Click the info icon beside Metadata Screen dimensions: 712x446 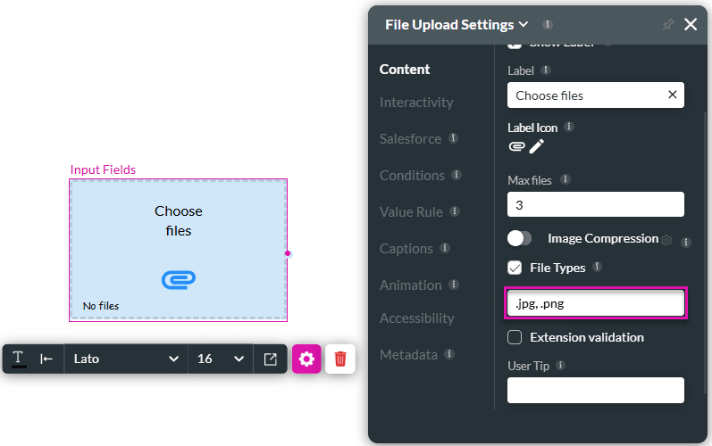coord(449,354)
